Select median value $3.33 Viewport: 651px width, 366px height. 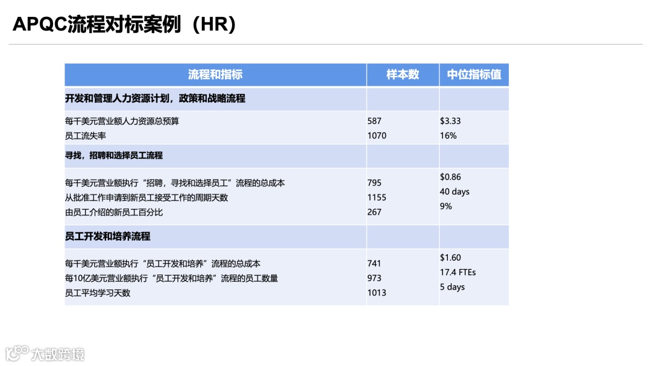[450, 121]
